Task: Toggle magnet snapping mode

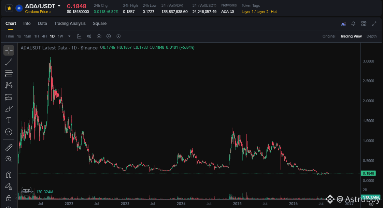Action: [9, 175]
